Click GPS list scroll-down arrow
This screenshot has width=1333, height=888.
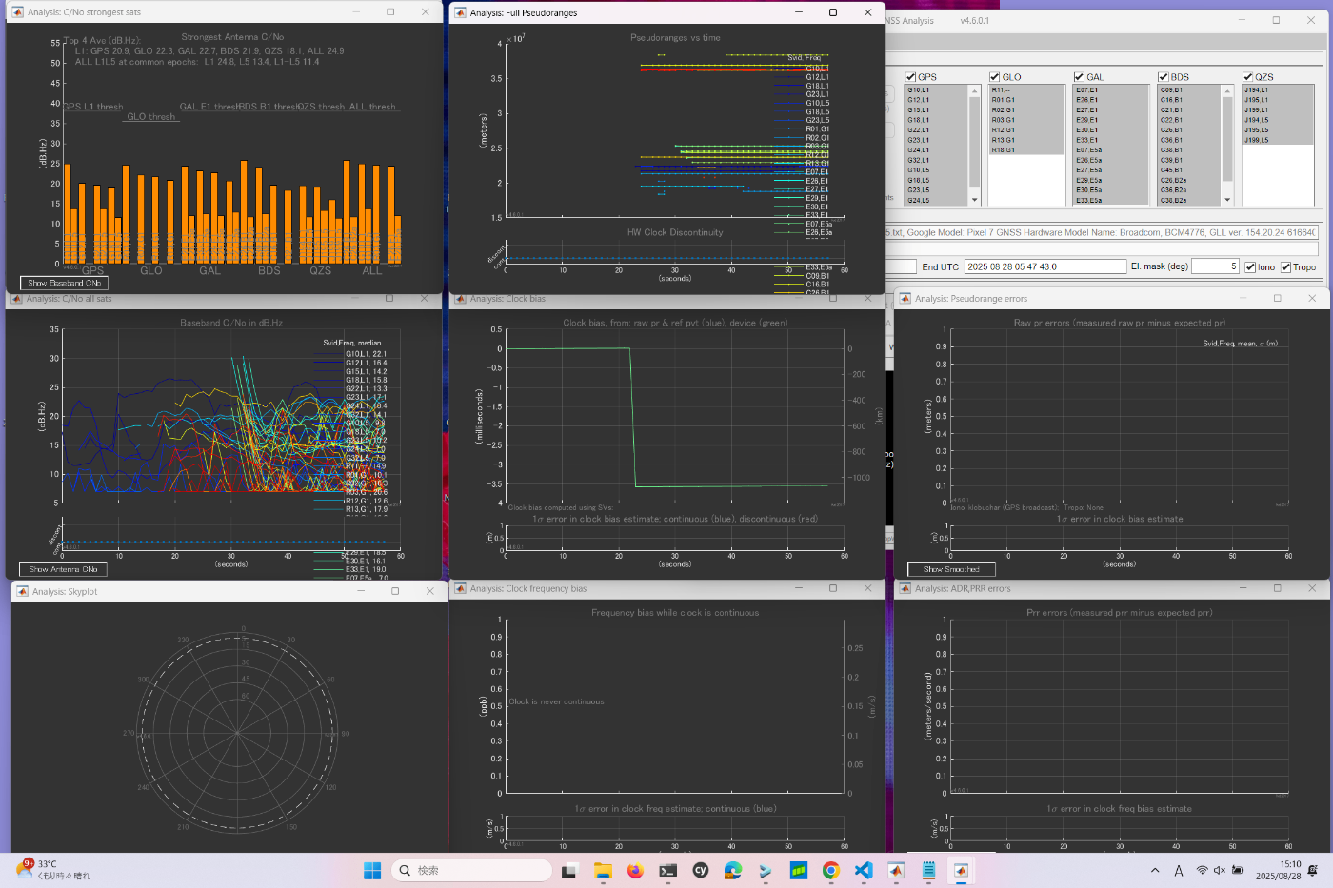click(x=974, y=200)
